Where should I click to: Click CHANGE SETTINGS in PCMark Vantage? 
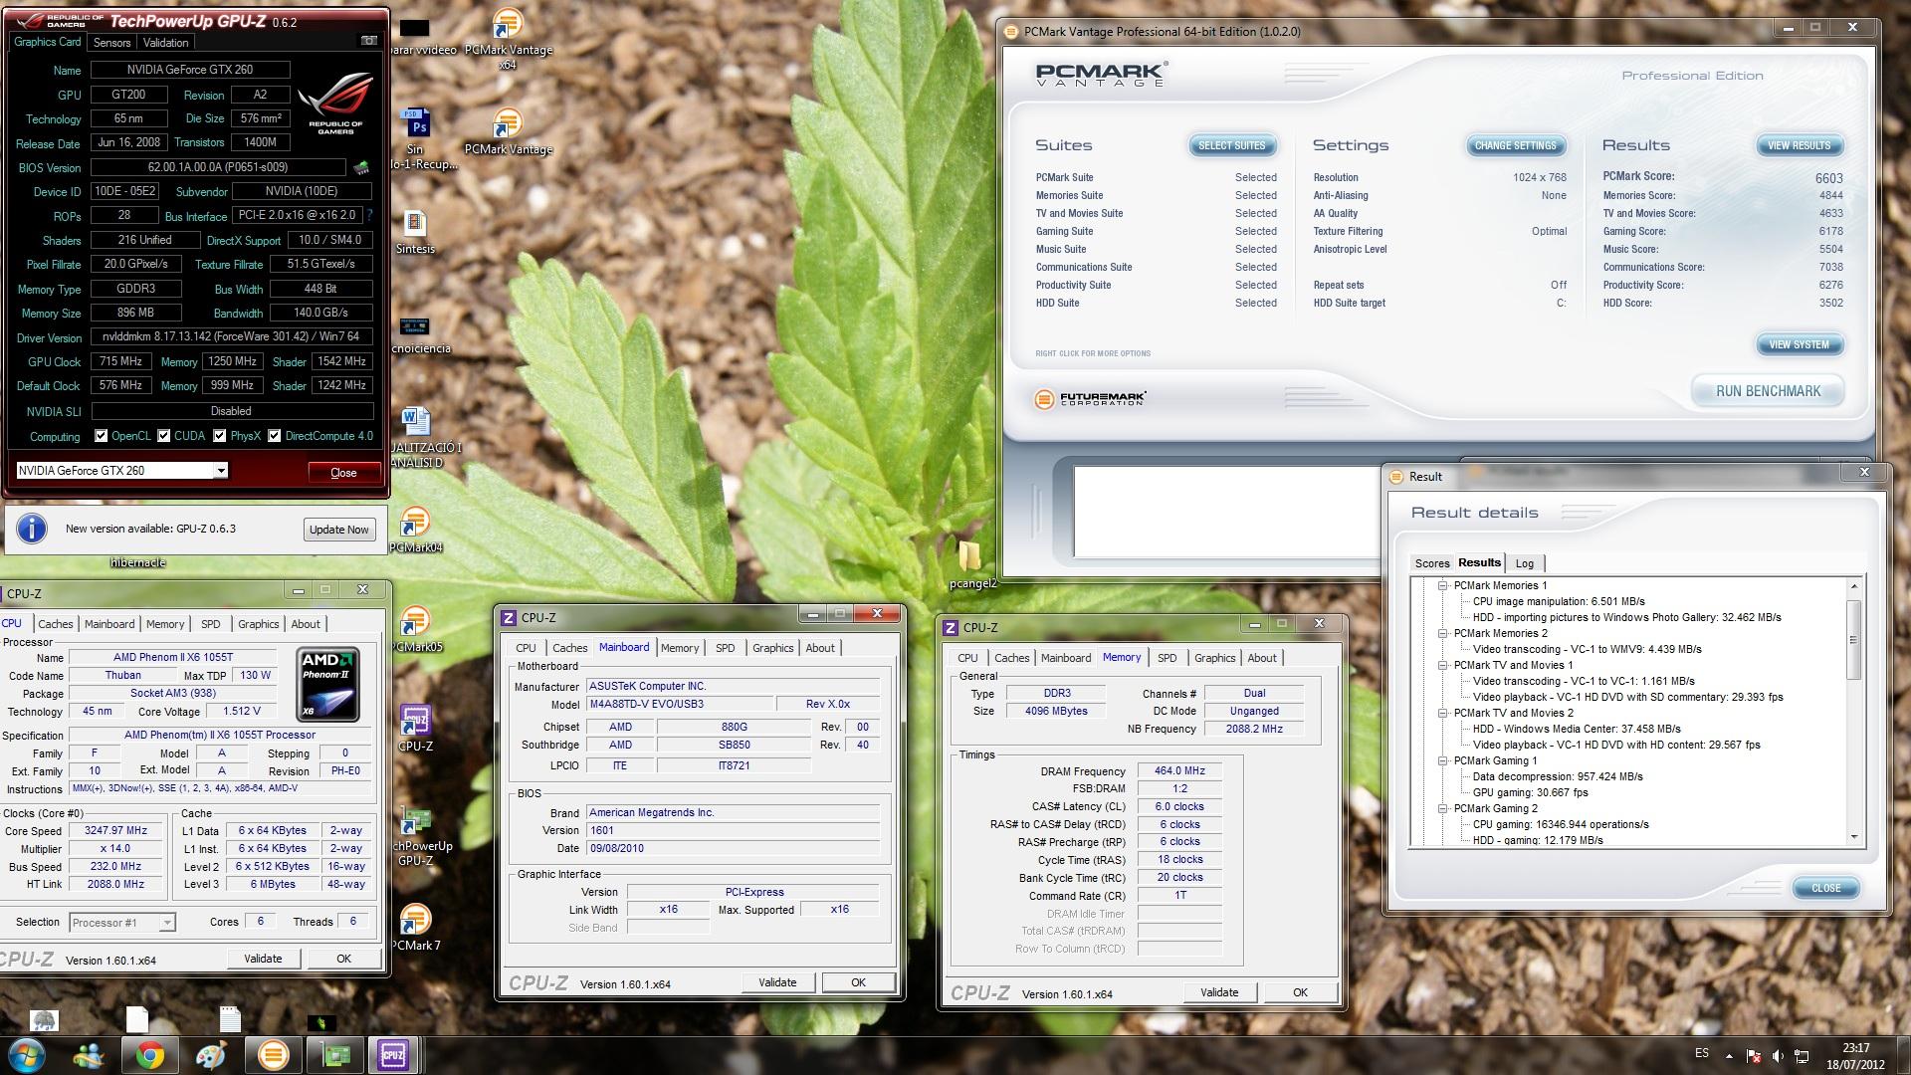(1515, 145)
